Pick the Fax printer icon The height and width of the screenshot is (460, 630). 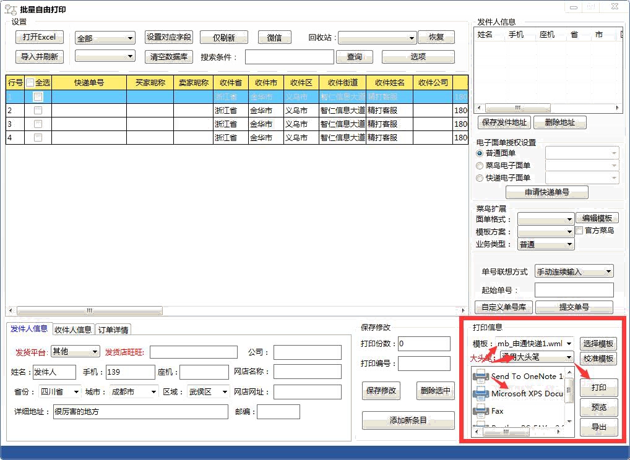[481, 411]
